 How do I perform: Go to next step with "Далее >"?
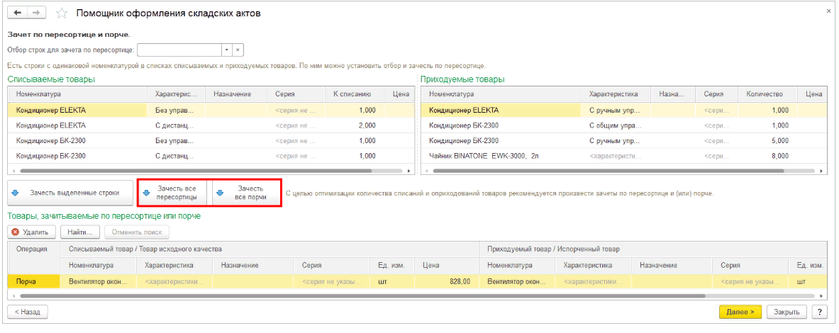click(740, 312)
